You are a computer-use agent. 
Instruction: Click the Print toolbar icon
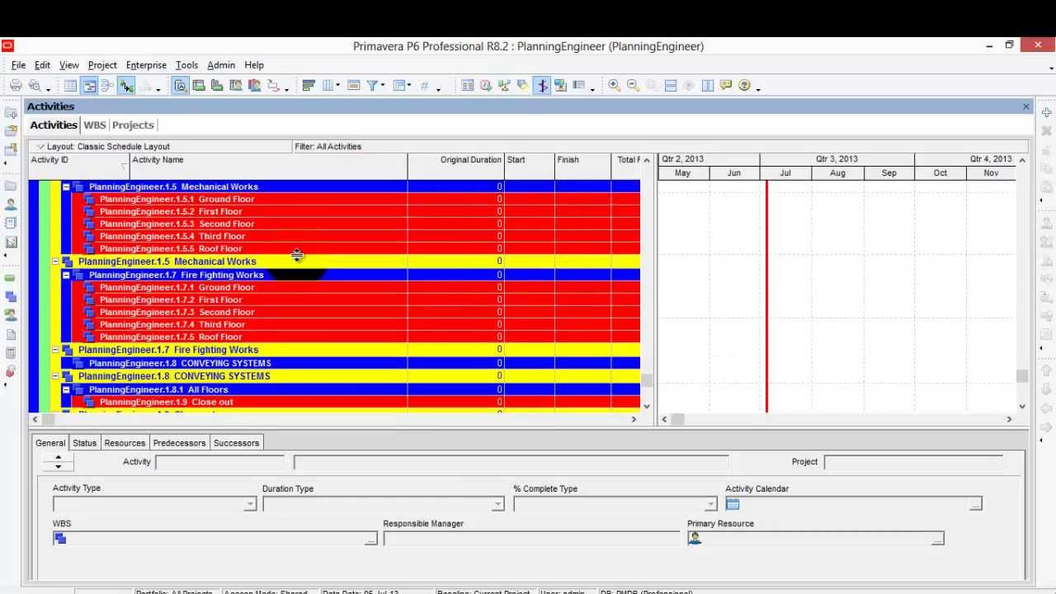pos(16,85)
